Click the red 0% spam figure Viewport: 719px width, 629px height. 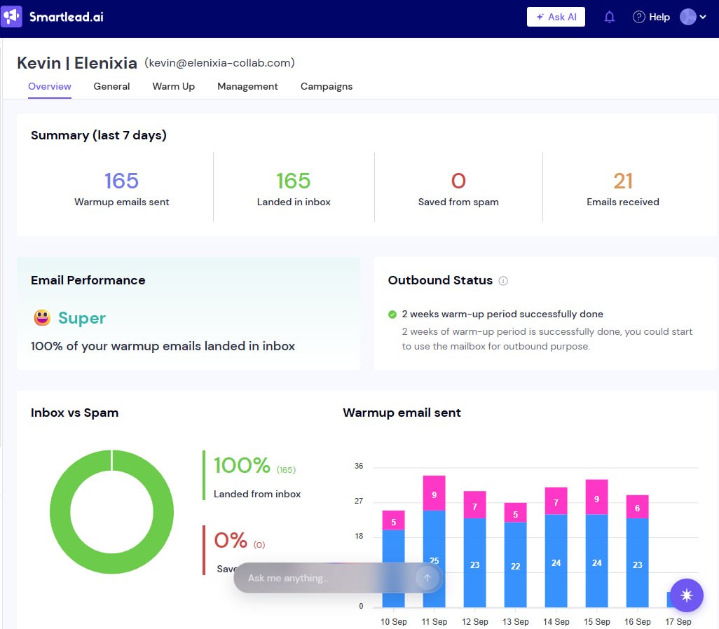click(231, 540)
